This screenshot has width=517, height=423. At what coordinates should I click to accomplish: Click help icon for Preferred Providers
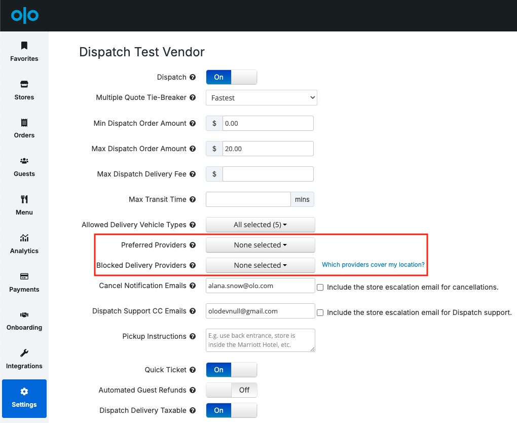coord(193,245)
